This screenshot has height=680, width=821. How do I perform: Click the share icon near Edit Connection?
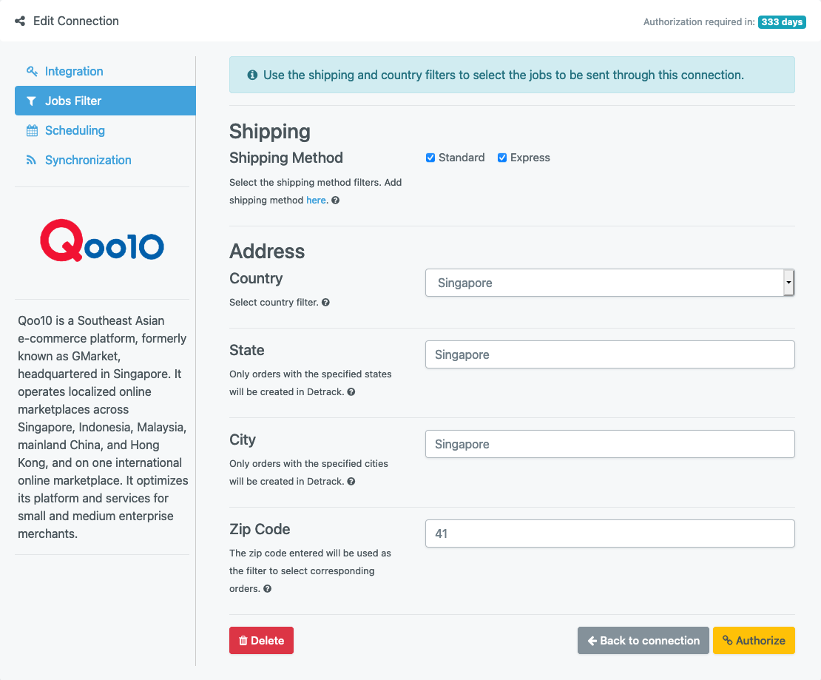(19, 21)
